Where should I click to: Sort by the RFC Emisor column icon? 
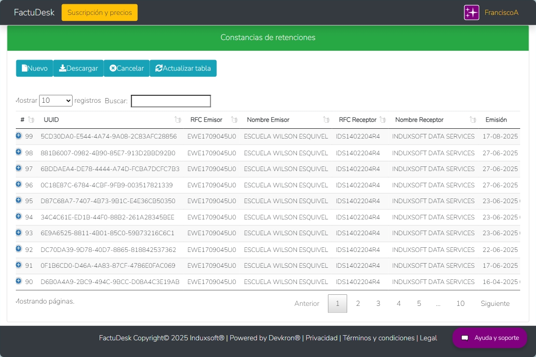[234, 120]
